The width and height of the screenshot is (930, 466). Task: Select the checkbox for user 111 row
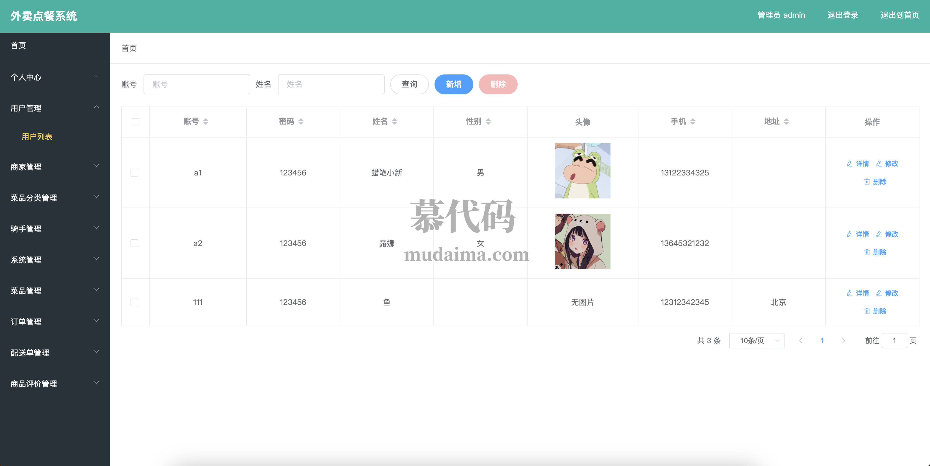click(x=134, y=302)
